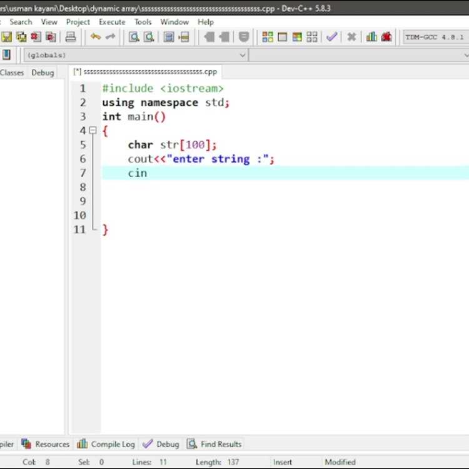Place cursor after 'cin' on line 7
Screen dimensions: 469x469
coord(148,173)
